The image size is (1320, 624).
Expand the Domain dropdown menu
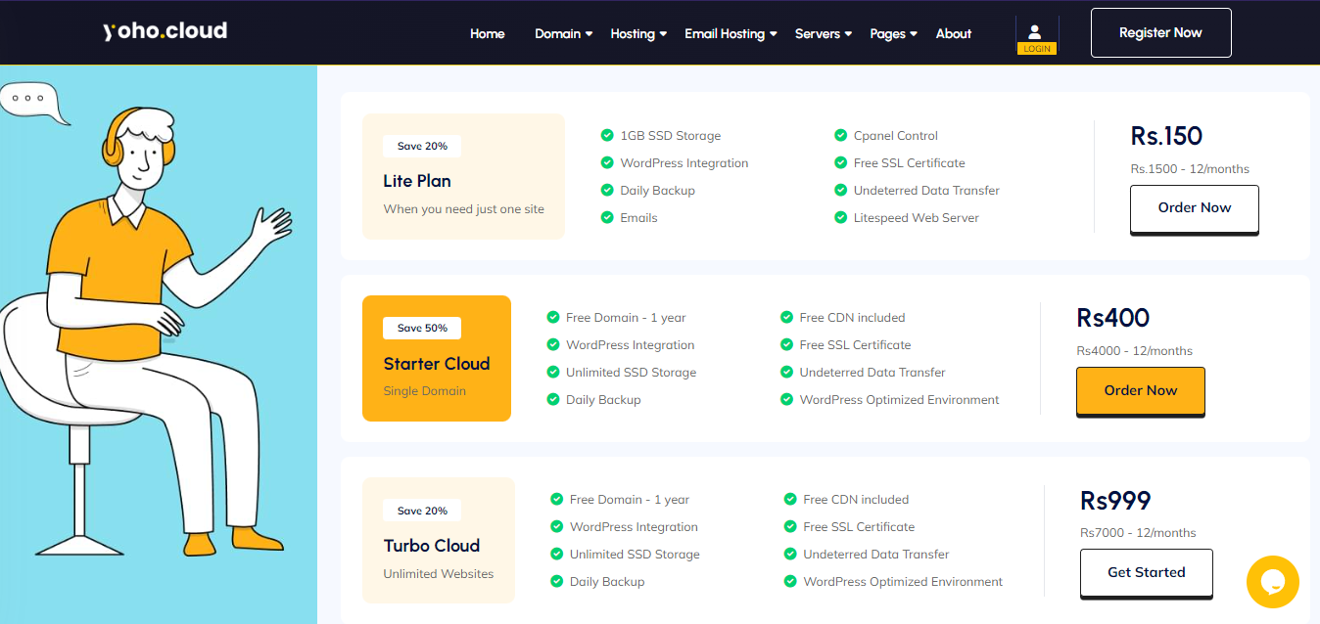(x=563, y=33)
